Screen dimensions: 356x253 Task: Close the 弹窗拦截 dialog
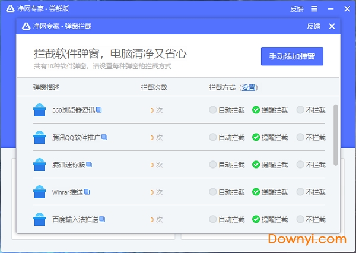pos(332,26)
